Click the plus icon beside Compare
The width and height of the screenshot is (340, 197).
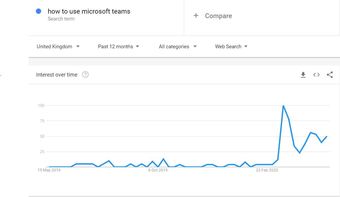[x=196, y=16]
